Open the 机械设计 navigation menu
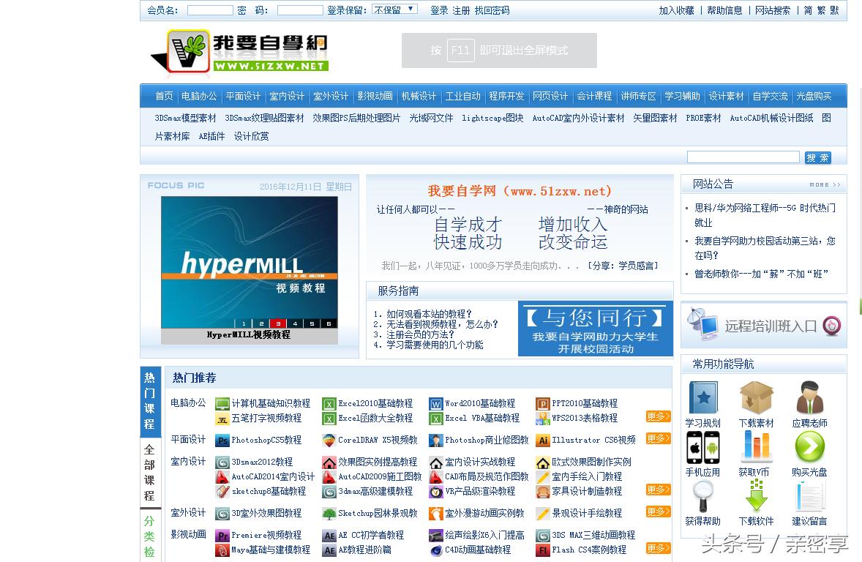862x562 pixels. point(419,97)
